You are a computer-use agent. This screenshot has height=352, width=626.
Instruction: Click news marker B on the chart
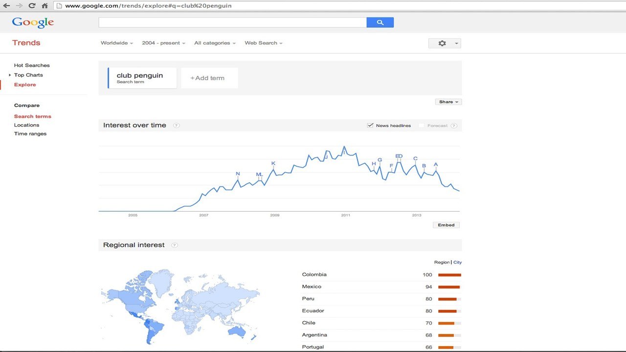click(x=424, y=166)
